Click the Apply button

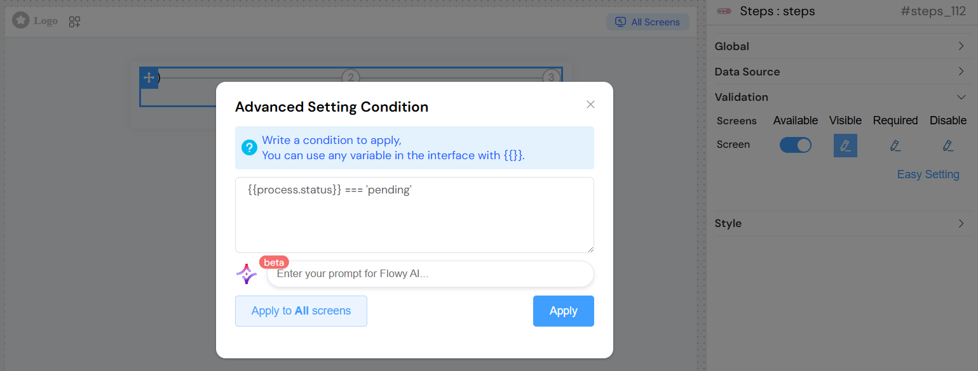coord(563,311)
